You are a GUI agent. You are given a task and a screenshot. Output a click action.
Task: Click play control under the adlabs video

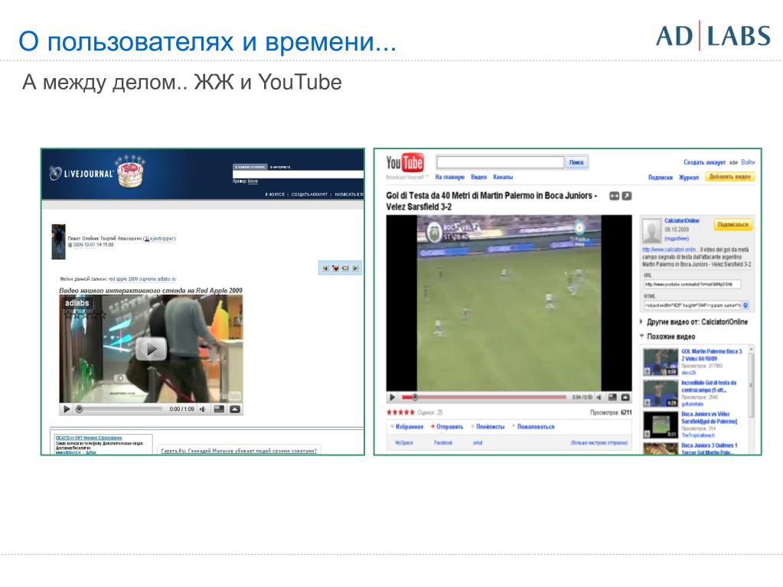[x=66, y=409]
